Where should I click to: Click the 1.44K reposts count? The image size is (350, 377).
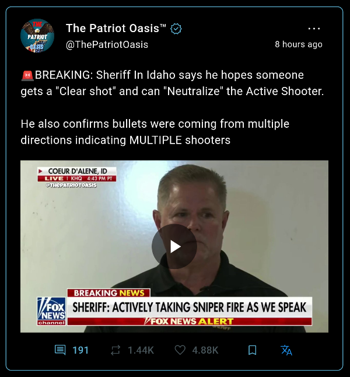tap(141, 350)
